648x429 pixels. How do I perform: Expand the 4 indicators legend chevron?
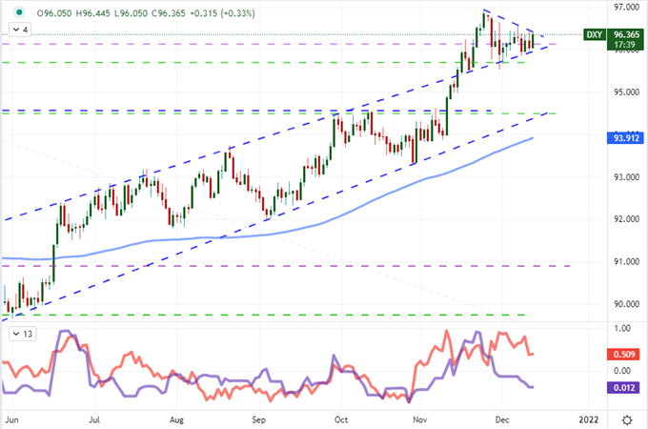click(x=16, y=30)
